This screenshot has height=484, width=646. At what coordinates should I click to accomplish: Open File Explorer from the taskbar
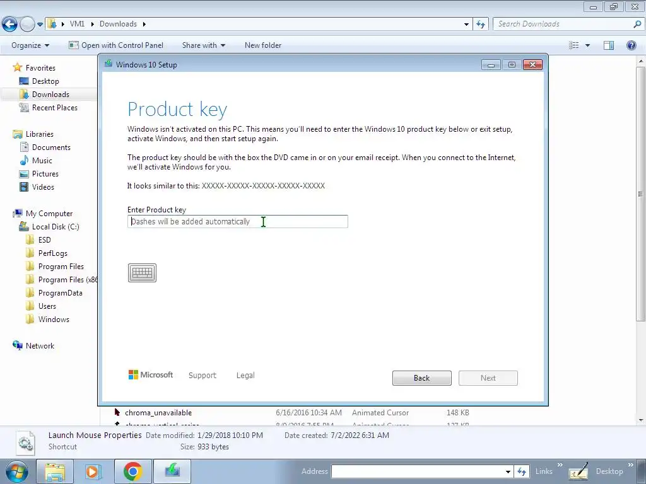click(x=56, y=471)
